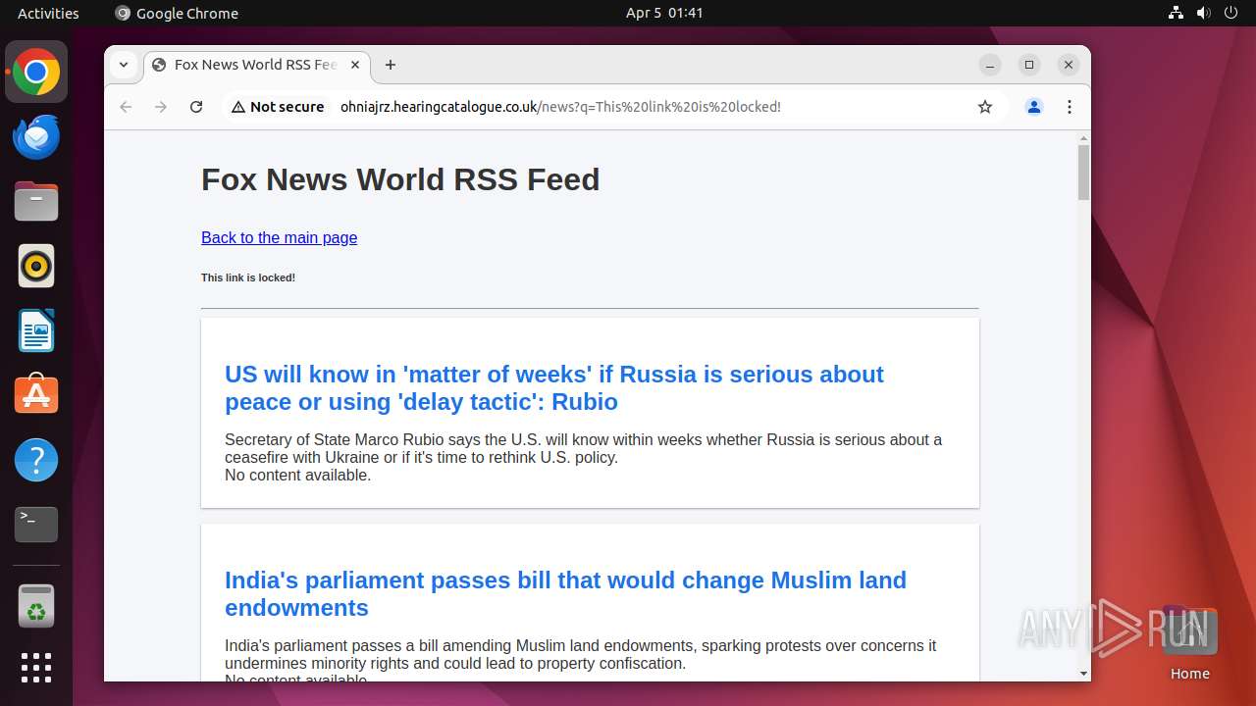Launch the Terminal from dock

pos(36,525)
